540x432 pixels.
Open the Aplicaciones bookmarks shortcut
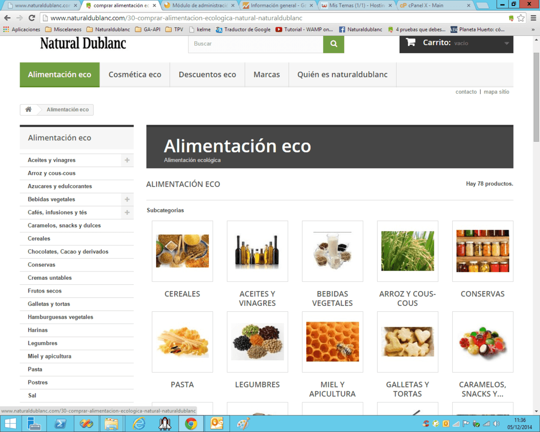click(22, 29)
